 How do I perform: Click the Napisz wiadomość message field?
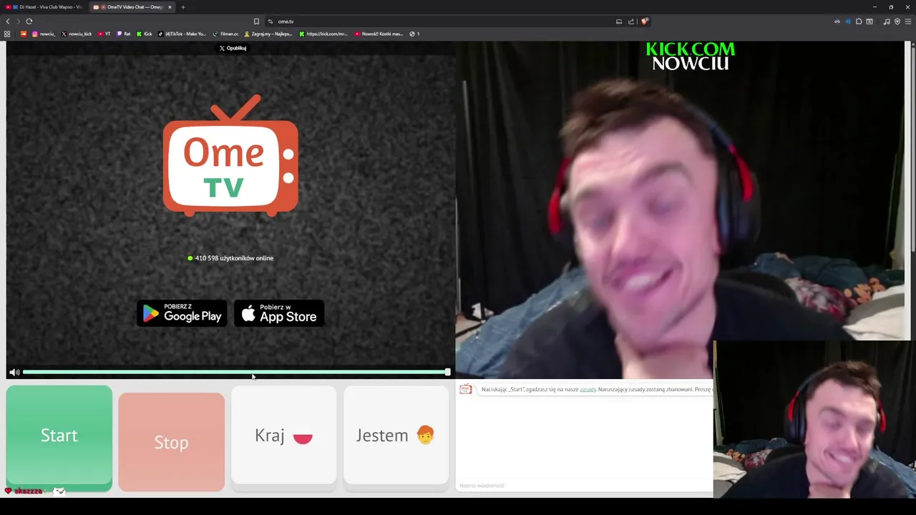(x=584, y=486)
